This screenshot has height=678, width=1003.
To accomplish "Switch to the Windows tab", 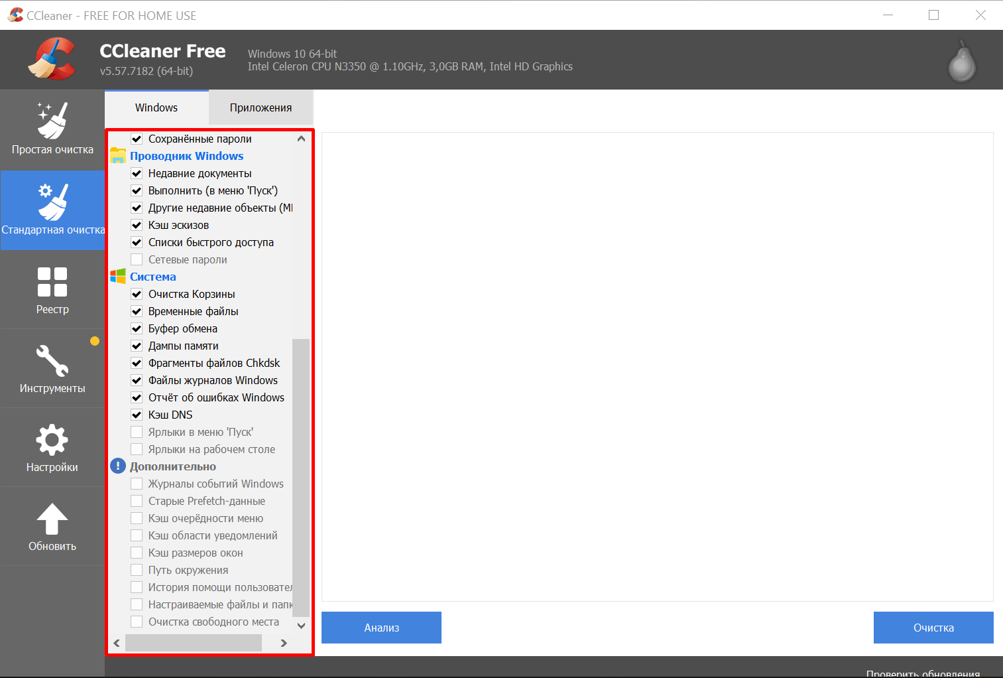I will pyautogui.click(x=156, y=107).
